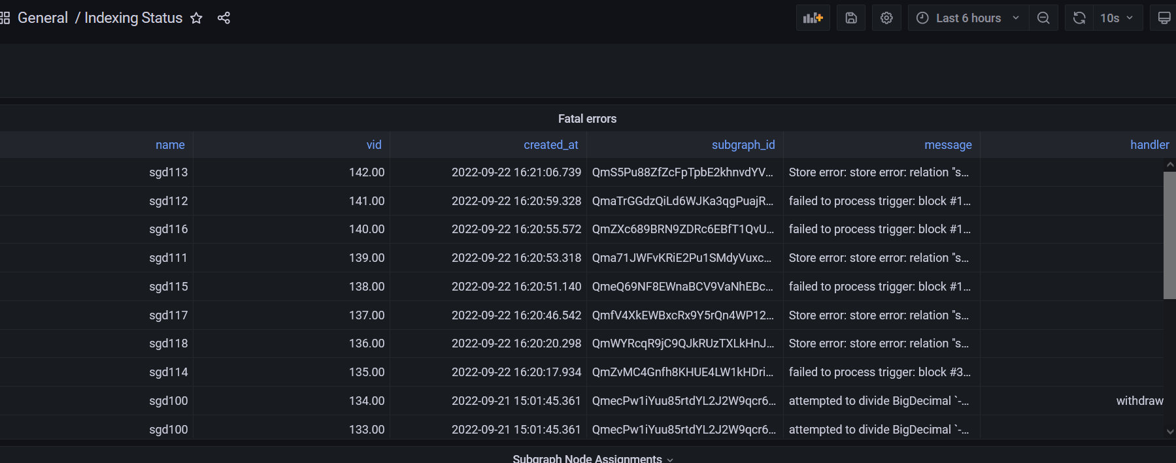Click timestamp 2022-09-22 16:20:17.934

click(516, 372)
